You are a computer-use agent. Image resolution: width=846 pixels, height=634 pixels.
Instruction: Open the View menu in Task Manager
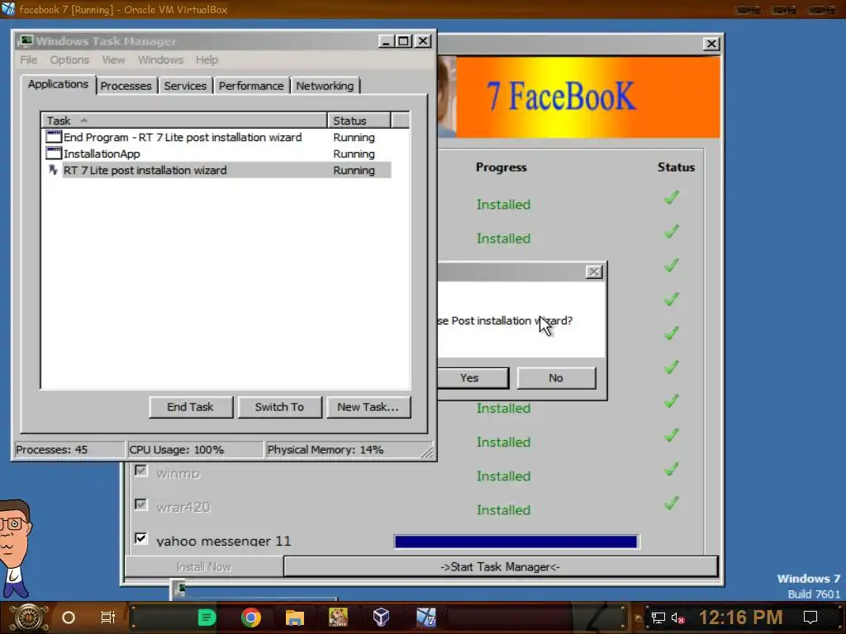(x=113, y=59)
